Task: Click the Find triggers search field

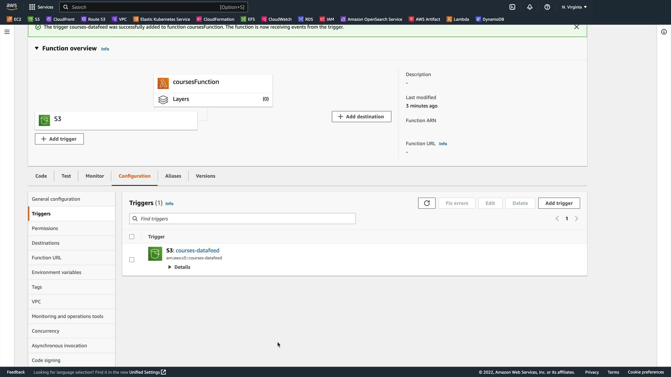Action: pos(243,219)
